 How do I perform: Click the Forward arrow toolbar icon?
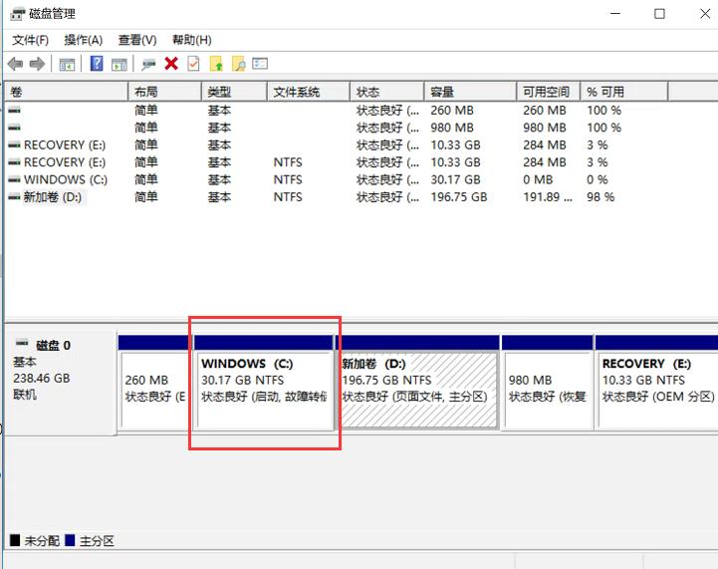(x=37, y=64)
